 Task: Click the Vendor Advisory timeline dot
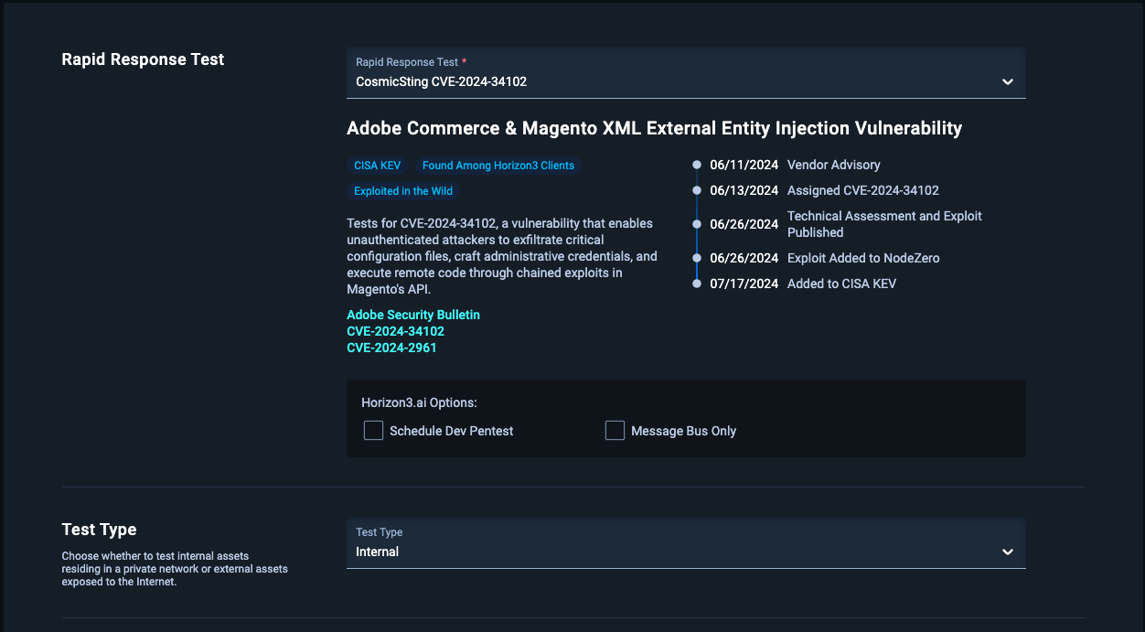(697, 166)
